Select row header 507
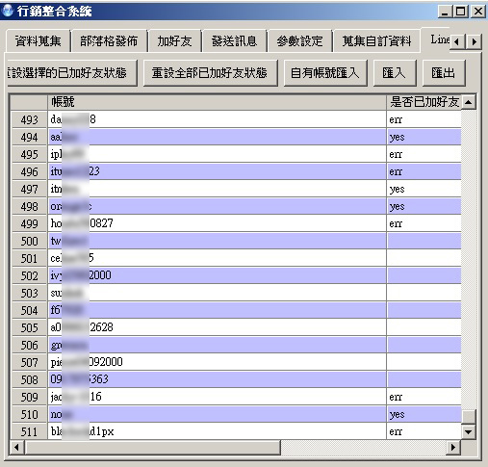The height and width of the screenshot is (467, 488). [x=29, y=362]
